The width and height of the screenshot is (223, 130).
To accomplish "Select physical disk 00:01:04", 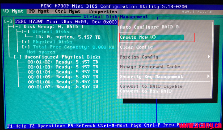I will [63, 72].
